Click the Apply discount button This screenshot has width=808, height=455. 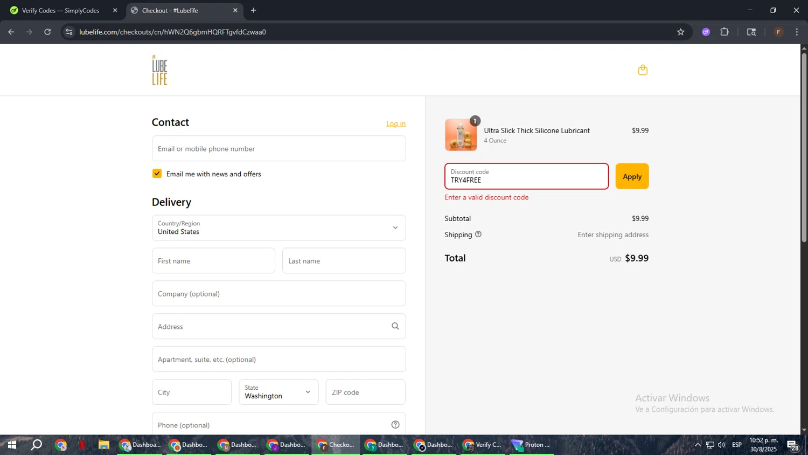click(632, 176)
